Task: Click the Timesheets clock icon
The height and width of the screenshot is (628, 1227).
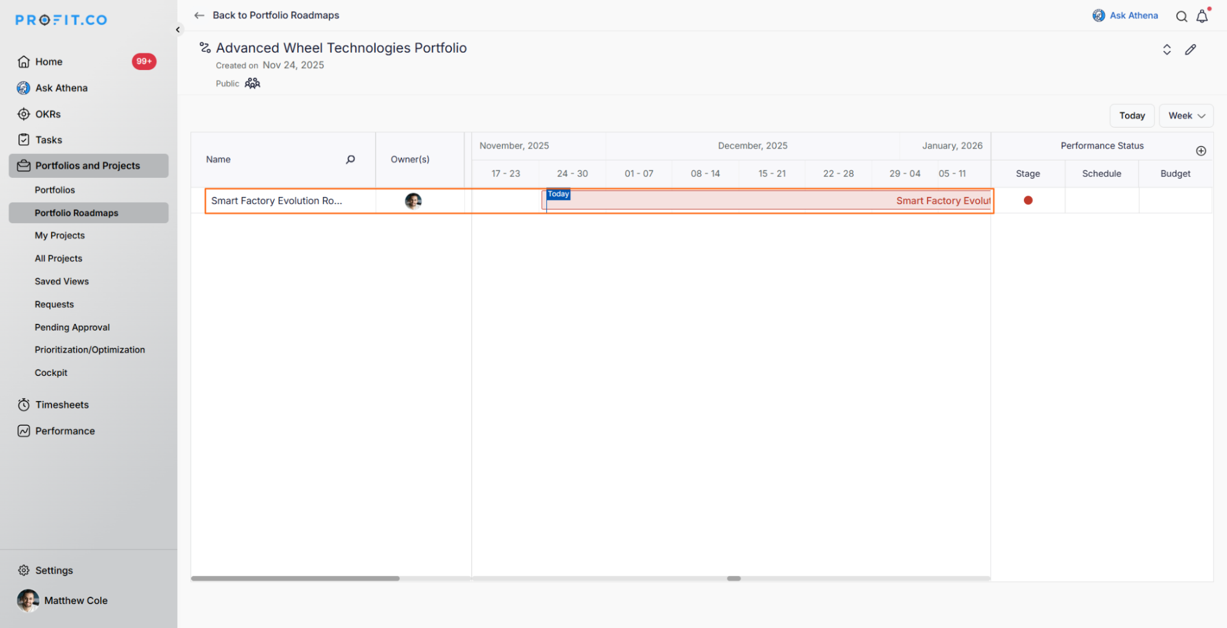Action: [23, 405]
